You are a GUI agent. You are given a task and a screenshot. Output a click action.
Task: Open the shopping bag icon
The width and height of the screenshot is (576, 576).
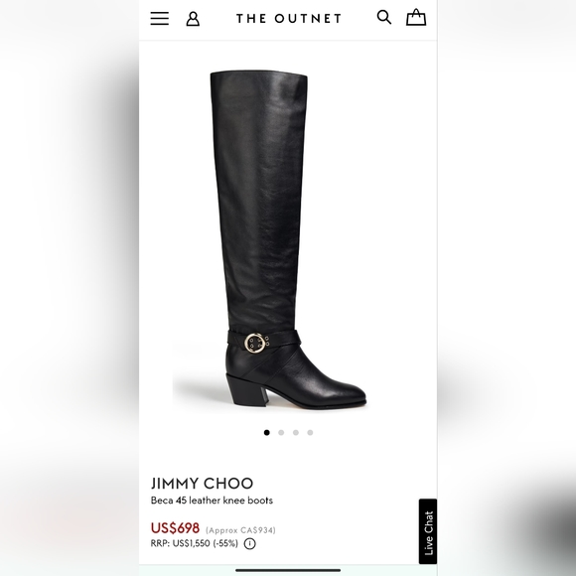pyautogui.click(x=416, y=17)
